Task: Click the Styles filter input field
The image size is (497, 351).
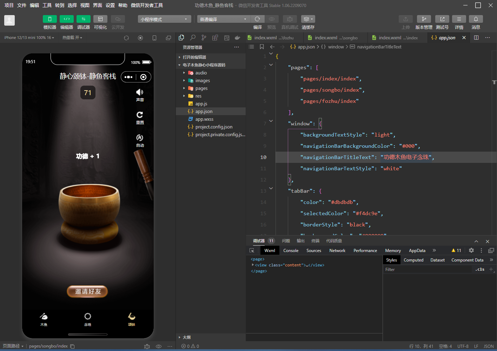Action: coord(428,270)
